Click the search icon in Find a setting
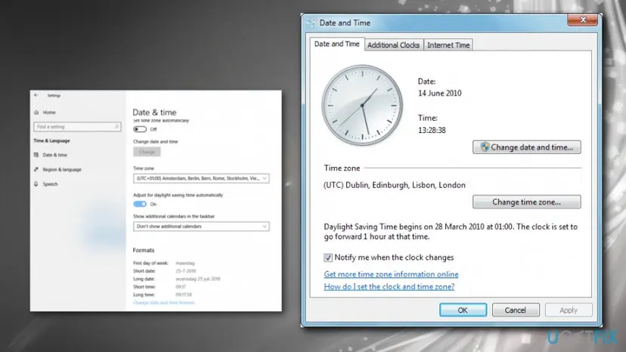The height and width of the screenshot is (352, 626). (116, 127)
